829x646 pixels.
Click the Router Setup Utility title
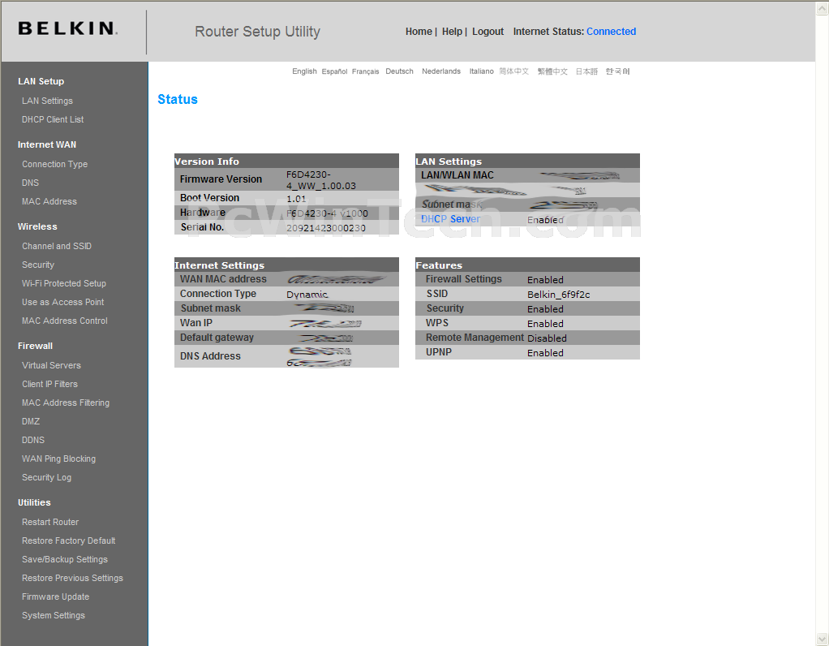coord(257,32)
